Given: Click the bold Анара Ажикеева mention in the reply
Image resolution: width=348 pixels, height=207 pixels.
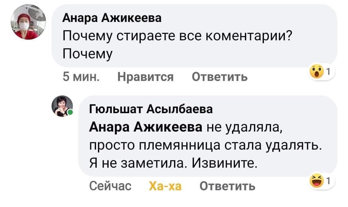Looking at the screenshot, I should [x=146, y=126].
